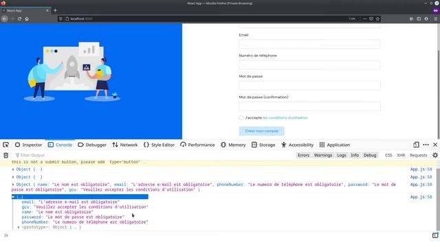Toggle the Debug filter
440x247 pixels.
pyautogui.click(x=370, y=155)
